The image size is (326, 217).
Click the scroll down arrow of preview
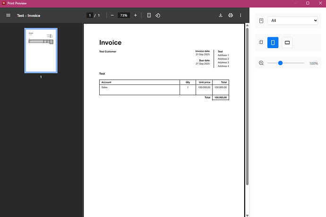pyautogui.click(x=247, y=215)
